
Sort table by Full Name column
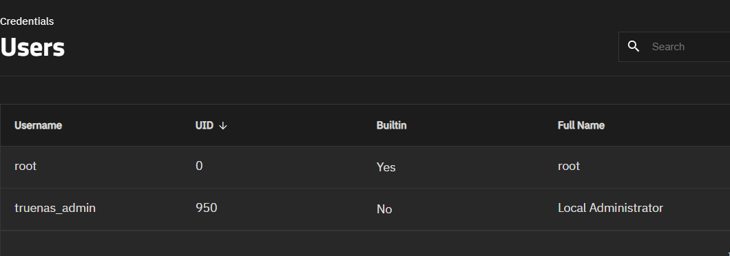[x=581, y=125]
